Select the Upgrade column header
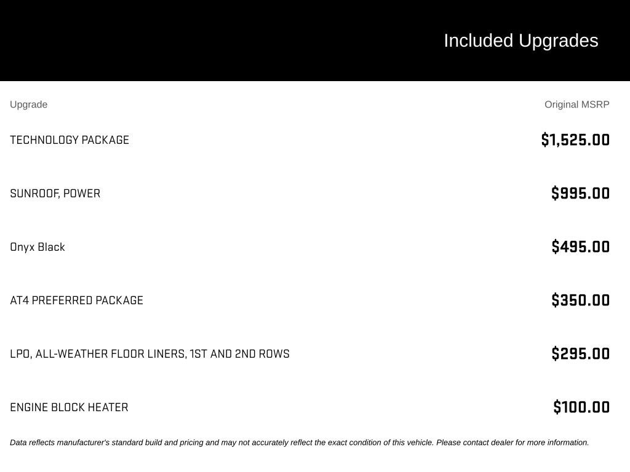630x472 pixels. coord(28,104)
